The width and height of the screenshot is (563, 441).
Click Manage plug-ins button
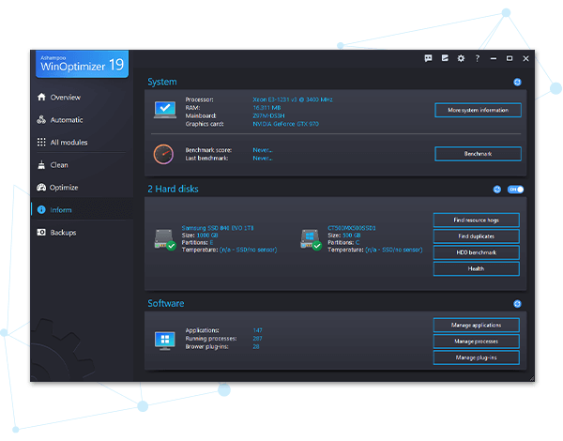point(476,357)
